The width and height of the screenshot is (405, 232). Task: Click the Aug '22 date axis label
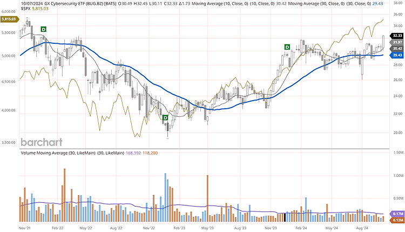click(x=116, y=228)
